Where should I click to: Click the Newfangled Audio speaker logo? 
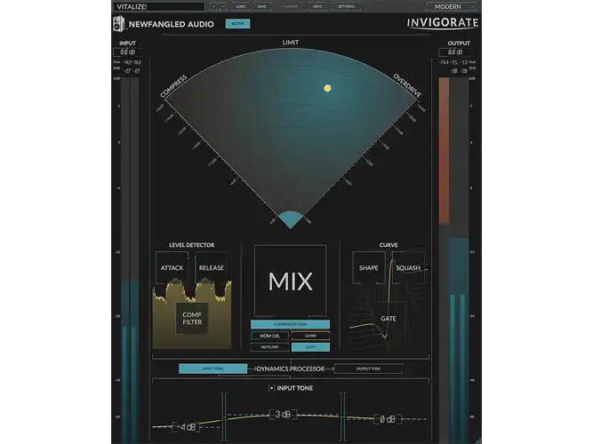(x=119, y=24)
